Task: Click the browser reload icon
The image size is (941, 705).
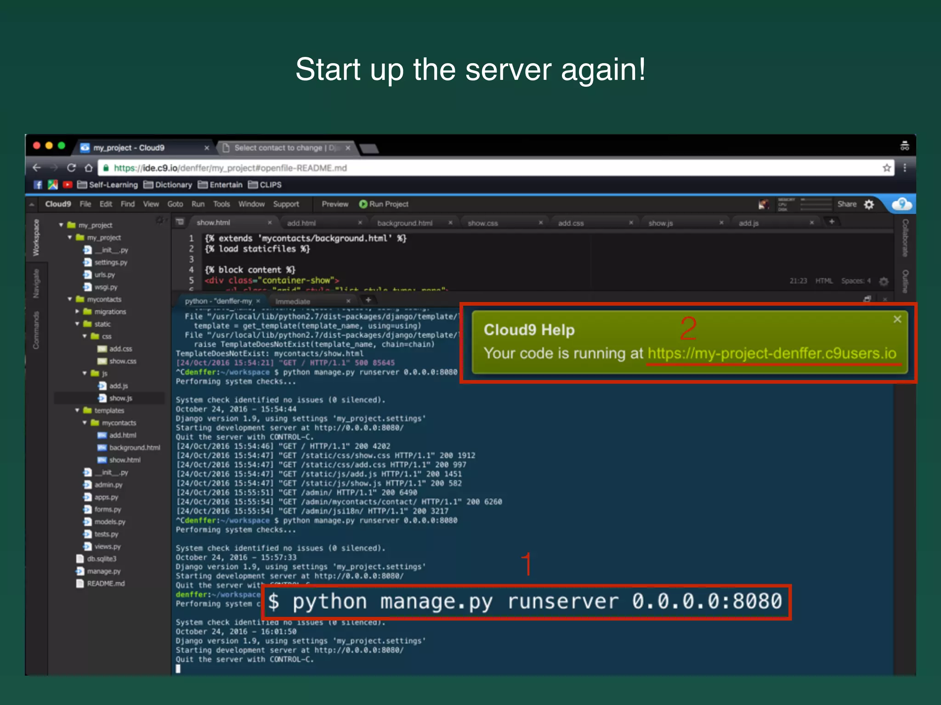Action: point(71,168)
